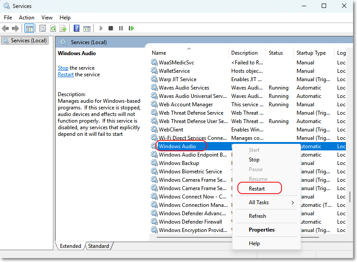Select the Wi-Fi Direct Services Connection row
Viewport: 357px width, 262px height.
[x=248, y=138]
